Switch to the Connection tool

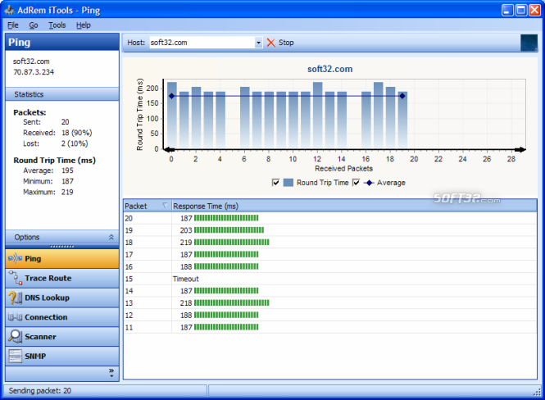click(x=62, y=317)
